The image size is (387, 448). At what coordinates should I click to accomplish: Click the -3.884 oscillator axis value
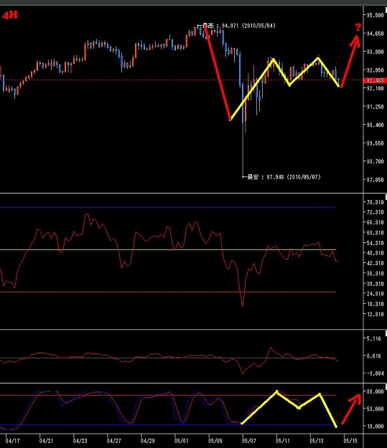[x=375, y=373]
